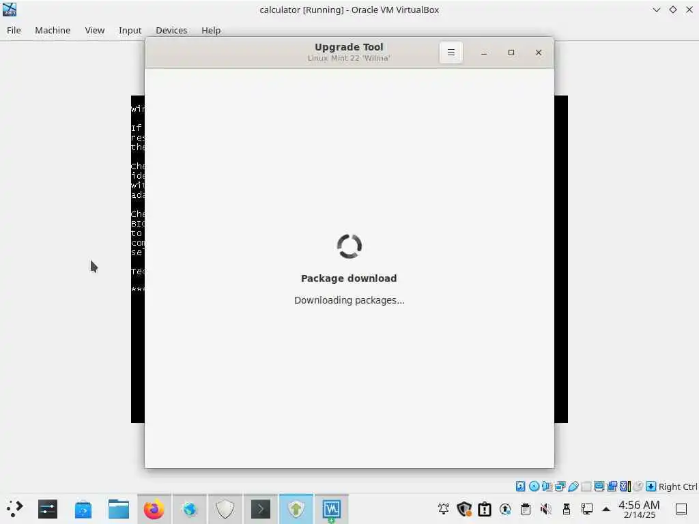
Task: Switch to the terminal taskbar entry
Action: point(261,509)
